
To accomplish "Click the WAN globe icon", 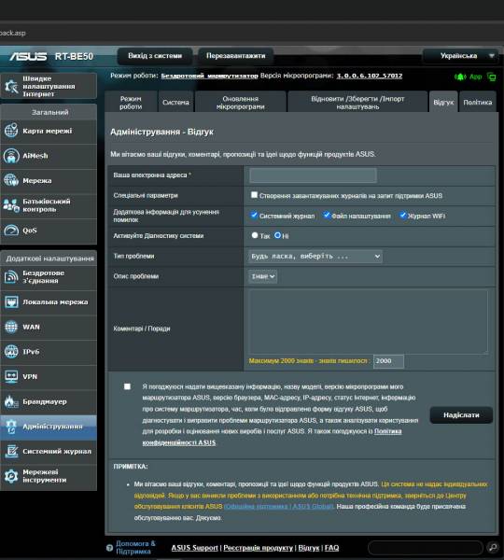I will pyautogui.click(x=11, y=327).
